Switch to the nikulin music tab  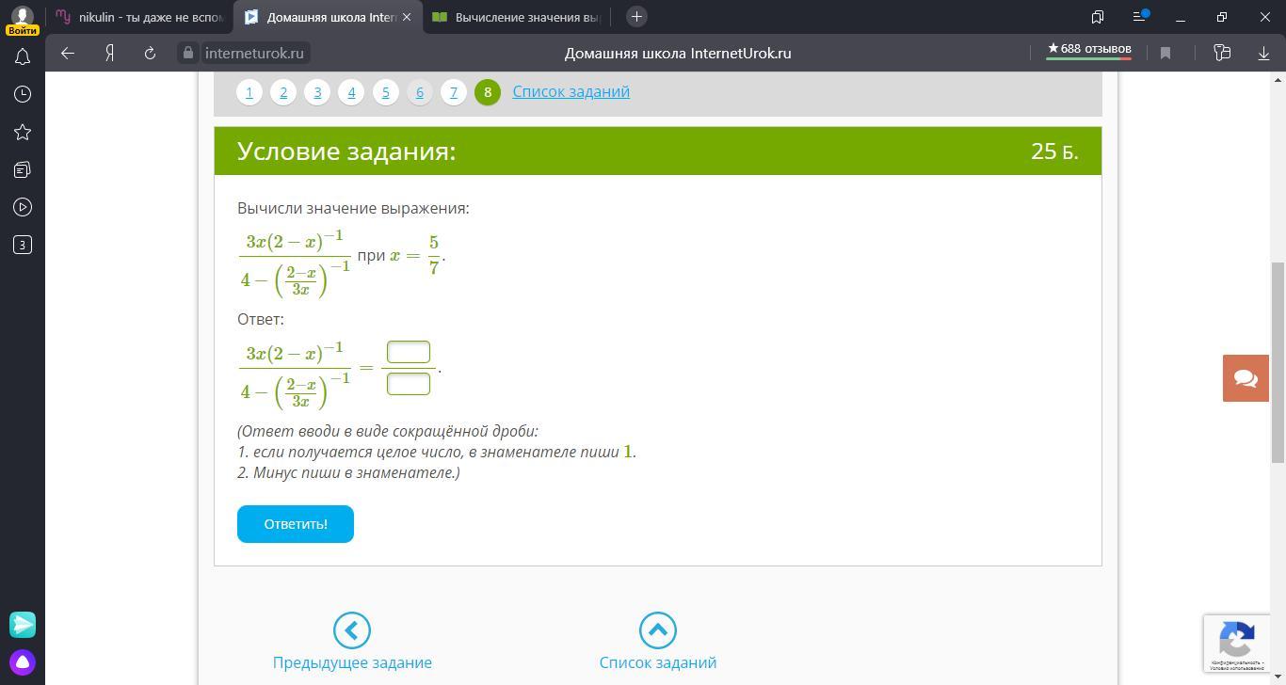141,17
